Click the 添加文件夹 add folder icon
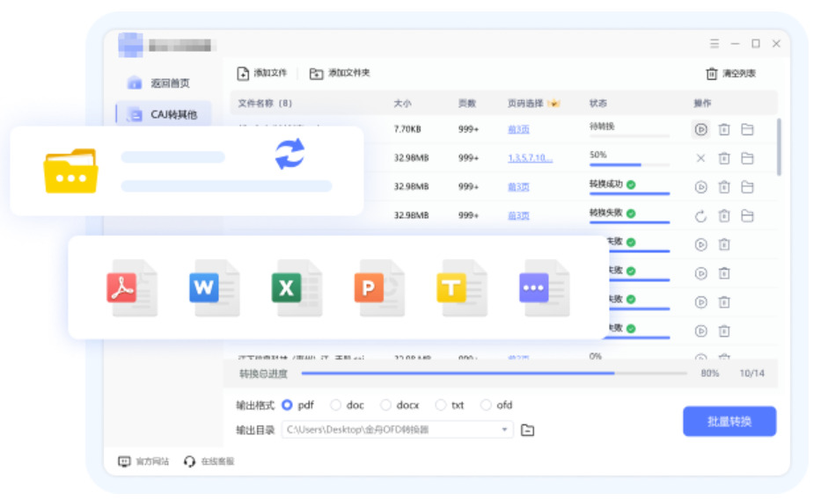Image resolution: width=828 pixels, height=501 pixels. point(316,73)
